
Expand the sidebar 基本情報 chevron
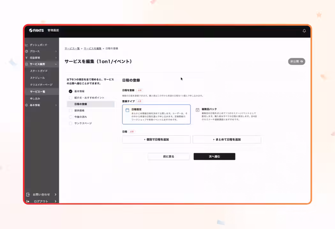click(56, 105)
